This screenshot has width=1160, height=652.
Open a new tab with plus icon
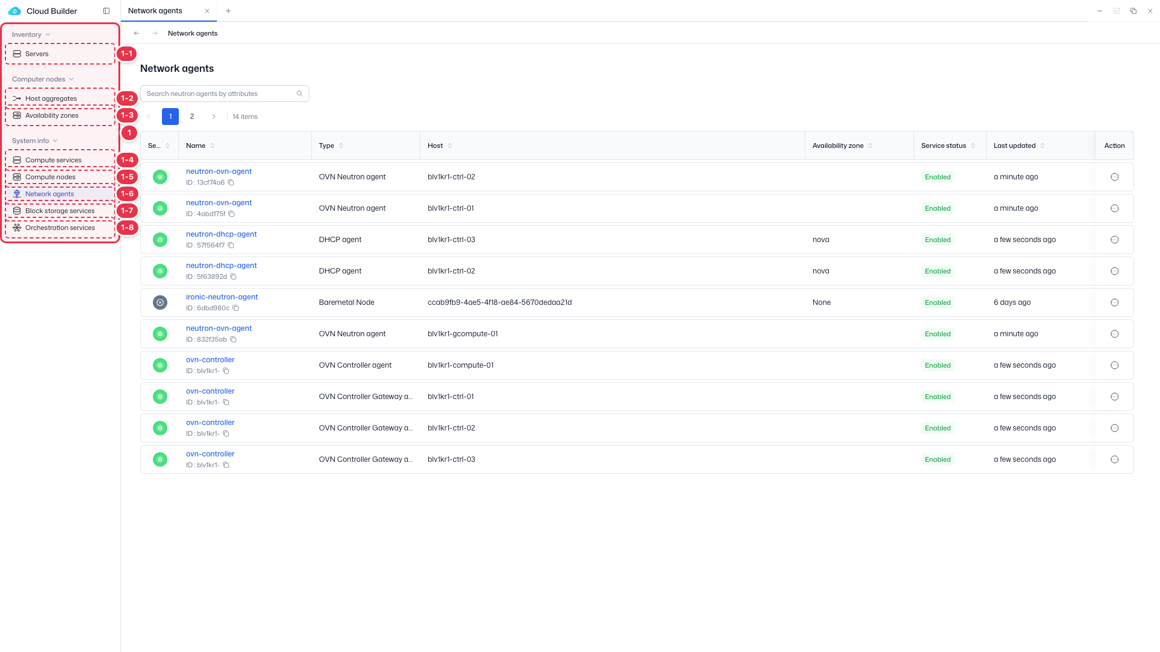pyautogui.click(x=228, y=11)
